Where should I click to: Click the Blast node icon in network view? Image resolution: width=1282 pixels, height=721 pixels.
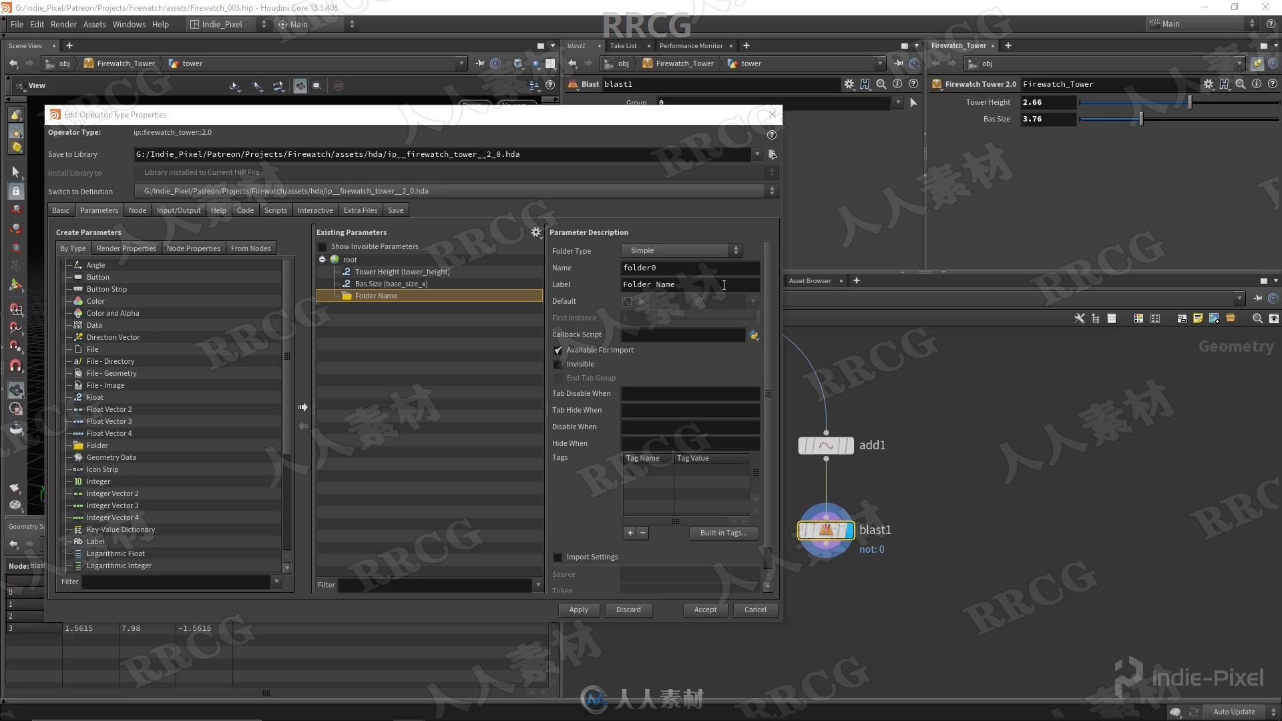pos(825,529)
